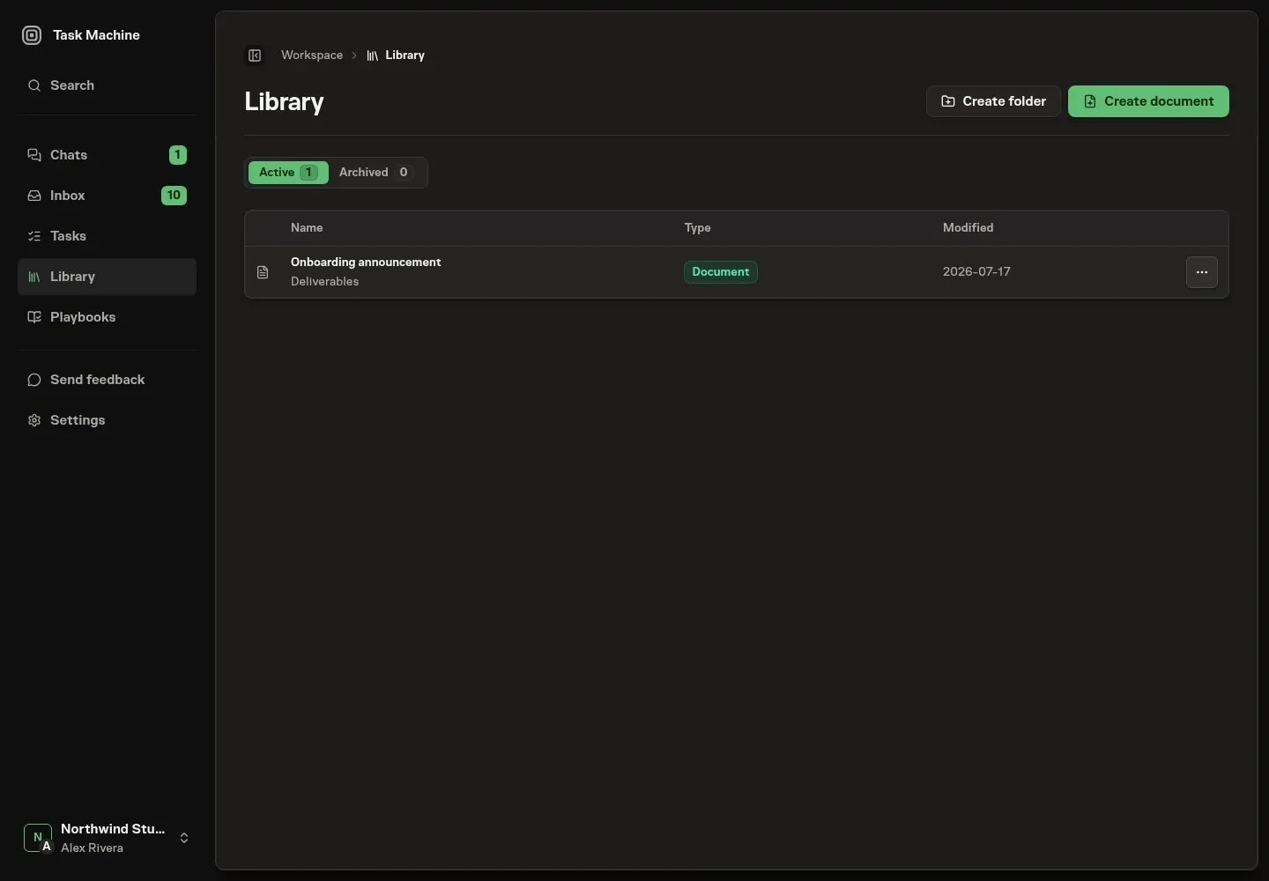
Task: Switch to the Active tab
Action: point(288,173)
